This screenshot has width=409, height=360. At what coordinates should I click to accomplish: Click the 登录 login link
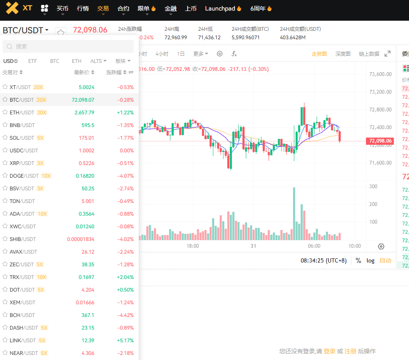[x=329, y=351]
